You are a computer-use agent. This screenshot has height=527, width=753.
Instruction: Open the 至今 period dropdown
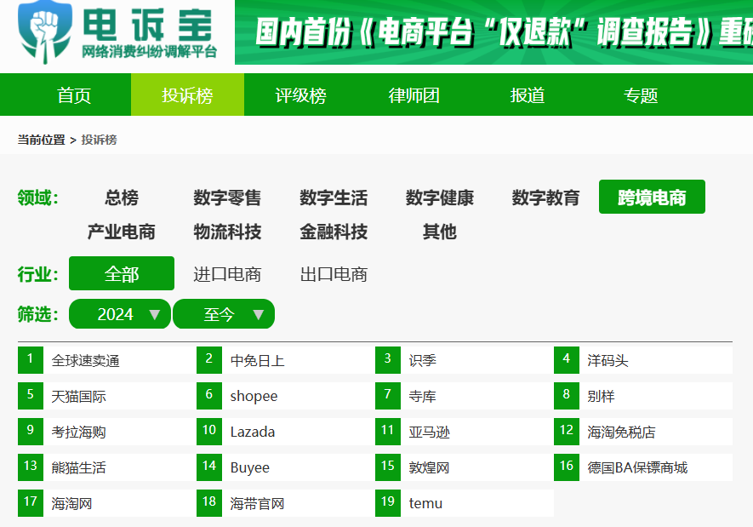pos(223,314)
